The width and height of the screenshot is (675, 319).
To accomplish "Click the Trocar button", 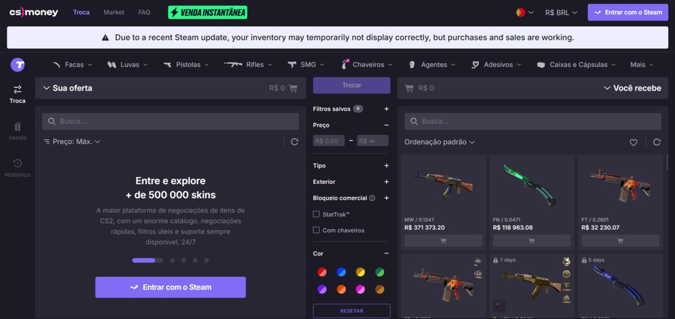I will click(352, 85).
